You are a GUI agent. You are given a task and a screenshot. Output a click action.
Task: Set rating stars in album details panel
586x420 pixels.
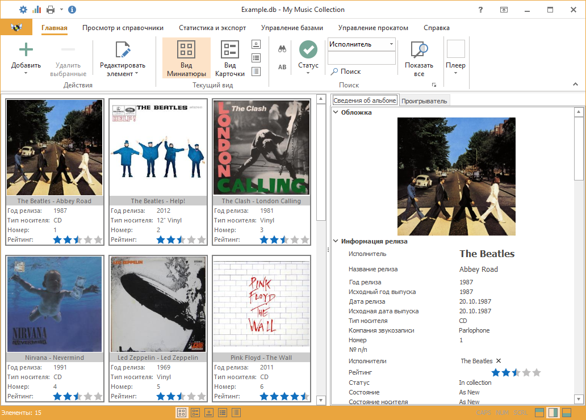coord(516,372)
